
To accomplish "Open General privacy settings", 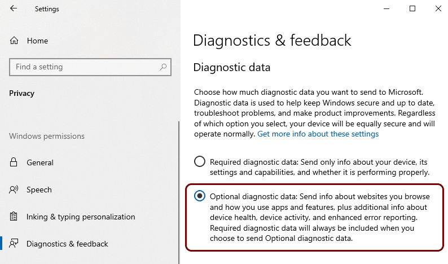I will pos(40,162).
